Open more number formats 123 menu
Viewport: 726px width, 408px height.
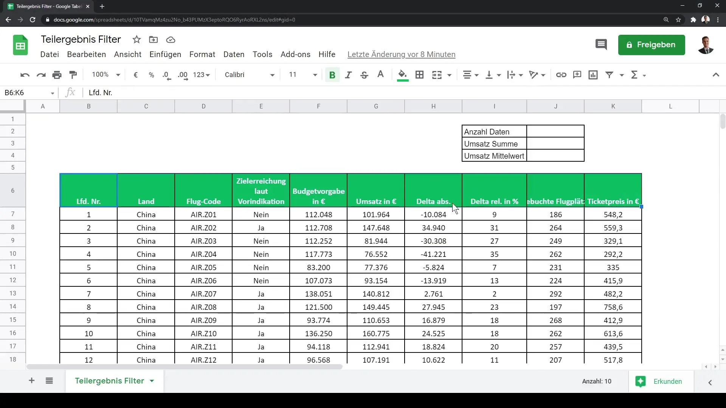(202, 75)
